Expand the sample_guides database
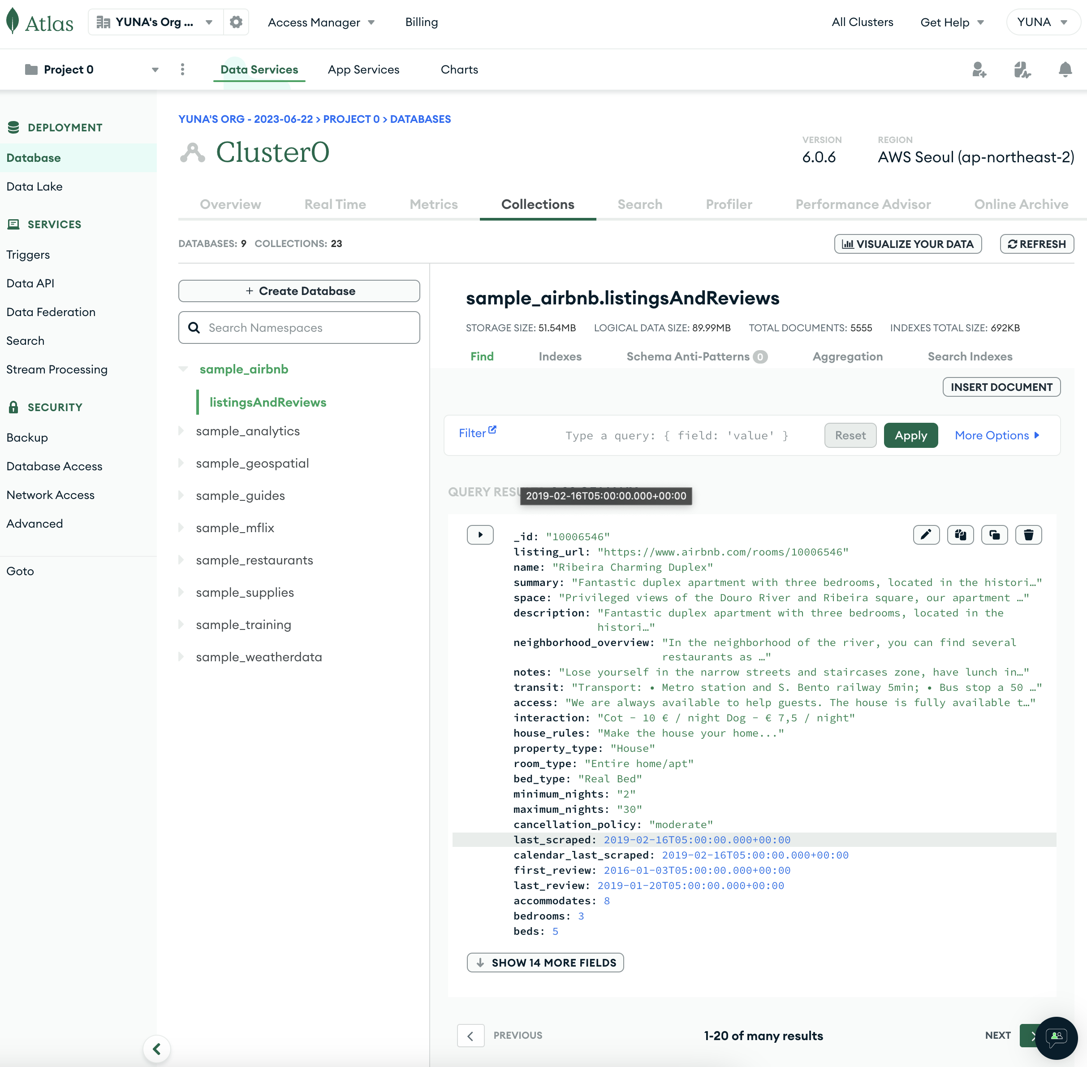 click(x=181, y=495)
